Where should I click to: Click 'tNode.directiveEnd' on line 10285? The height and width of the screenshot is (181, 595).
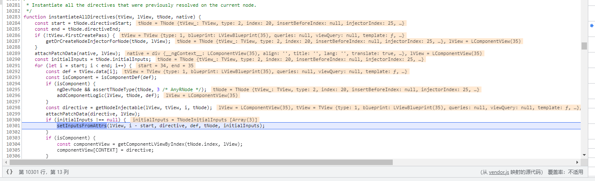tap(93, 29)
